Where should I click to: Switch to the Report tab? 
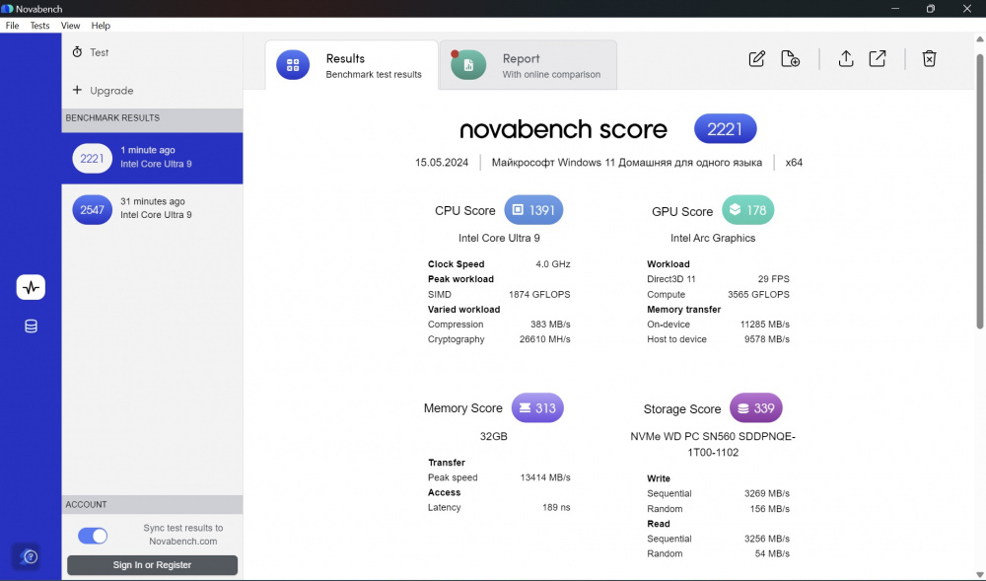tap(528, 64)
